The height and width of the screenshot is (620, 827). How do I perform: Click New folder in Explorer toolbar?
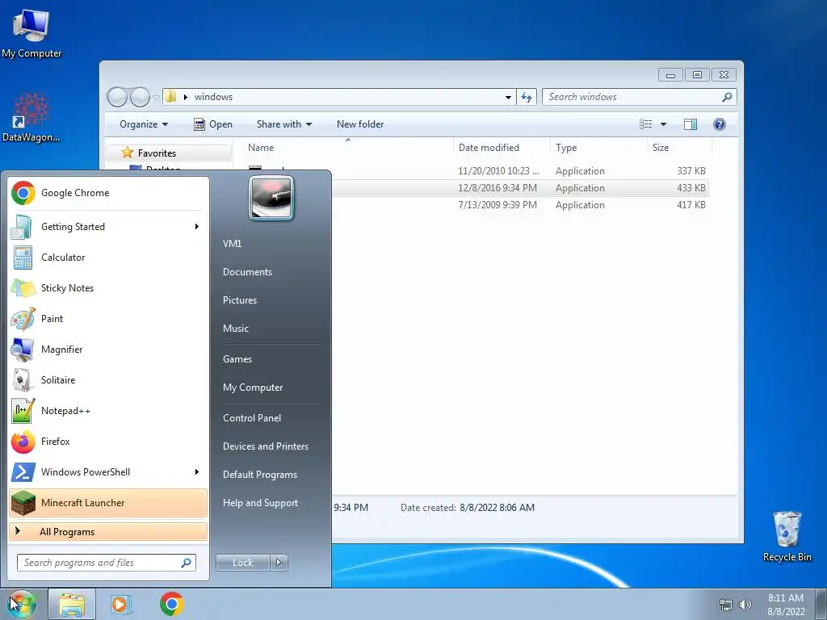click(360, 124)
